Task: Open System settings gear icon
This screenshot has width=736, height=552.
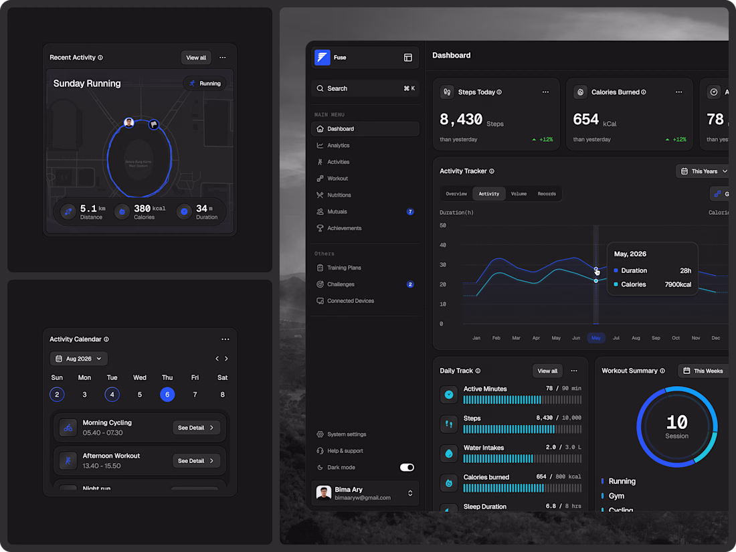Action: coord(320,434)
